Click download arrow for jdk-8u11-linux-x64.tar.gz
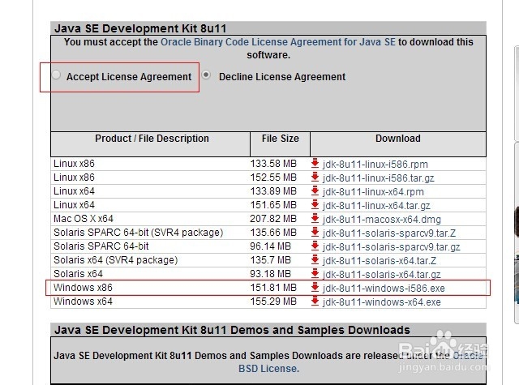This screenshot has height=385, width=519. click(x=315, y=205)
